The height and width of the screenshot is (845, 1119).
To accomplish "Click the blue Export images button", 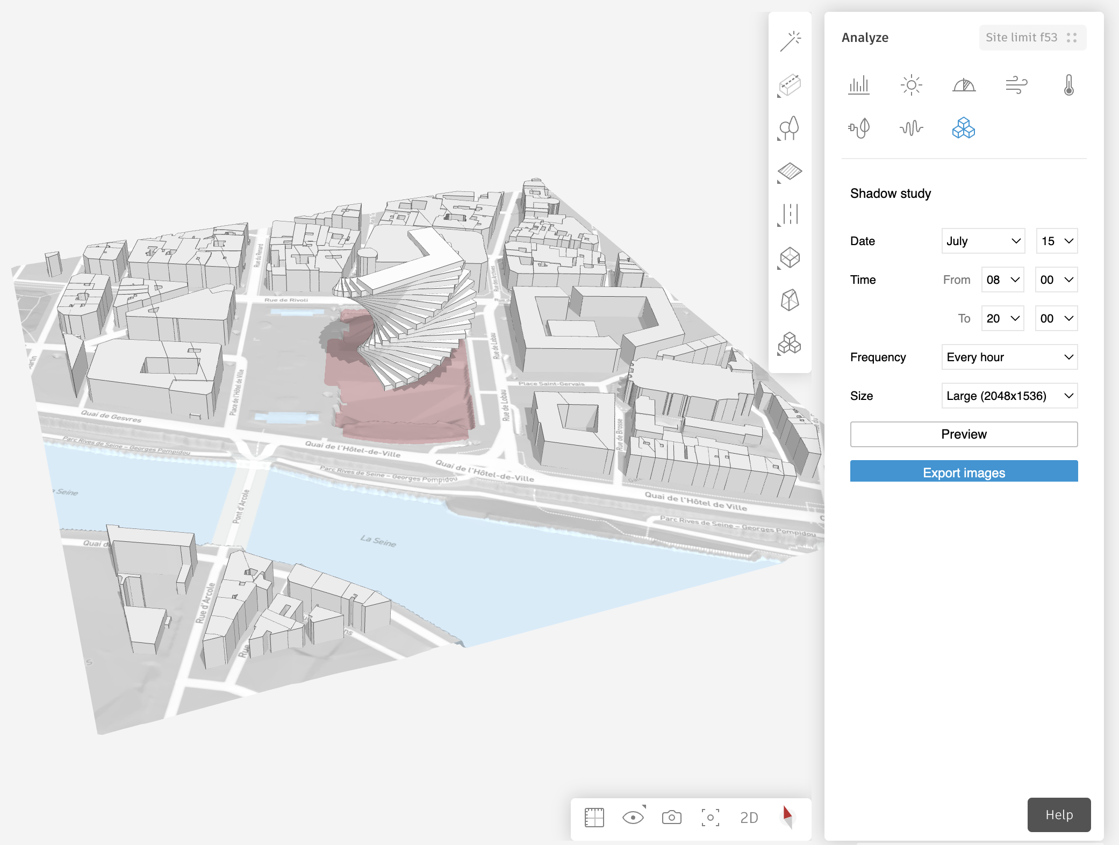I will coord(964,471).
